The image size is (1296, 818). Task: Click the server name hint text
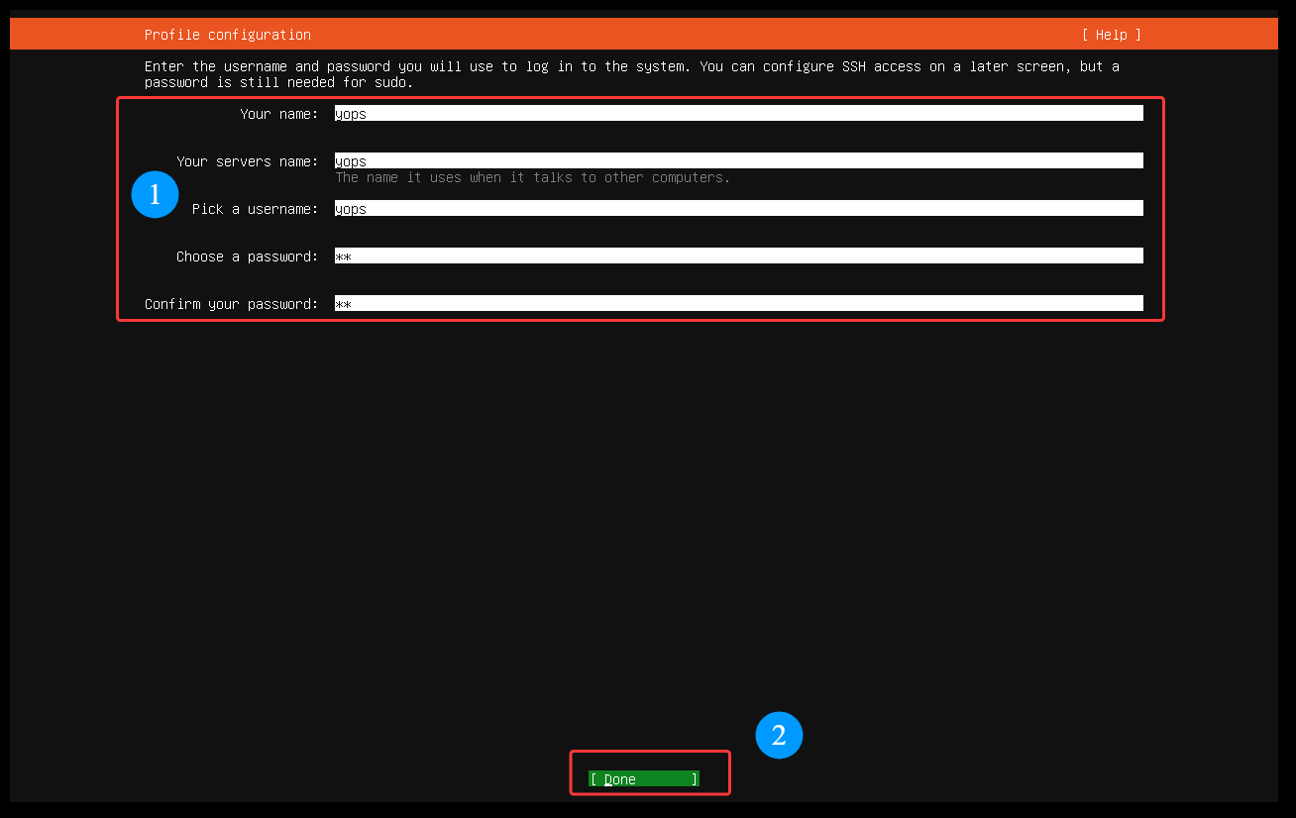tap(532, 178)
